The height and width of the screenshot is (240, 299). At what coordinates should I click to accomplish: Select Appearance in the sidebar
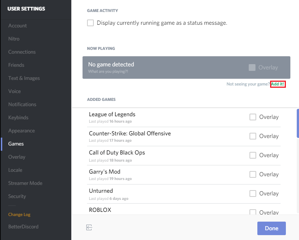coord(21,130)
